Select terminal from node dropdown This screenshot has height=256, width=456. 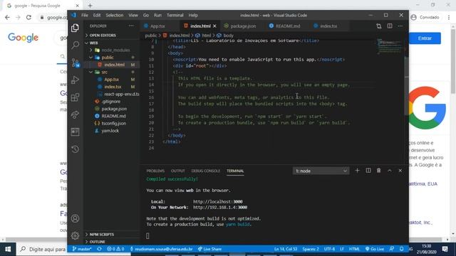321,171
